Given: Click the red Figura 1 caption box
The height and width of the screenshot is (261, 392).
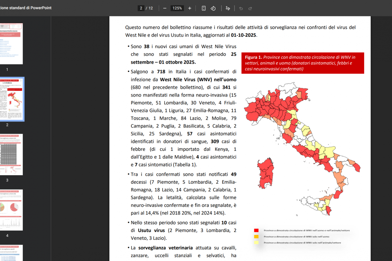Looking at the screenshot, I should click(302, 63).
